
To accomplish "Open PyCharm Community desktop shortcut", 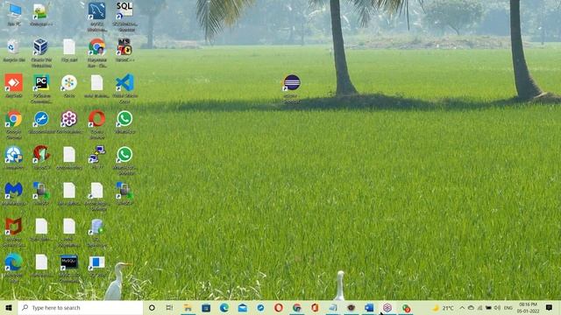I will pyautogui.click(x=41, y=88).
